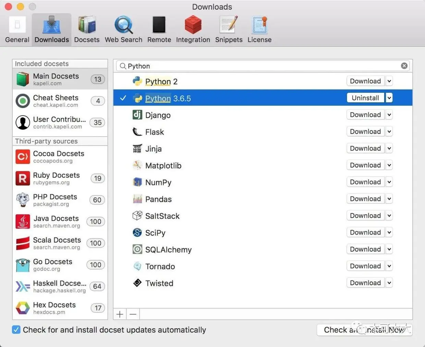Viewport: 425px width, 347px height.
Task: Click the User Contributed silhouette icon
Action: [x=23, y=123]
